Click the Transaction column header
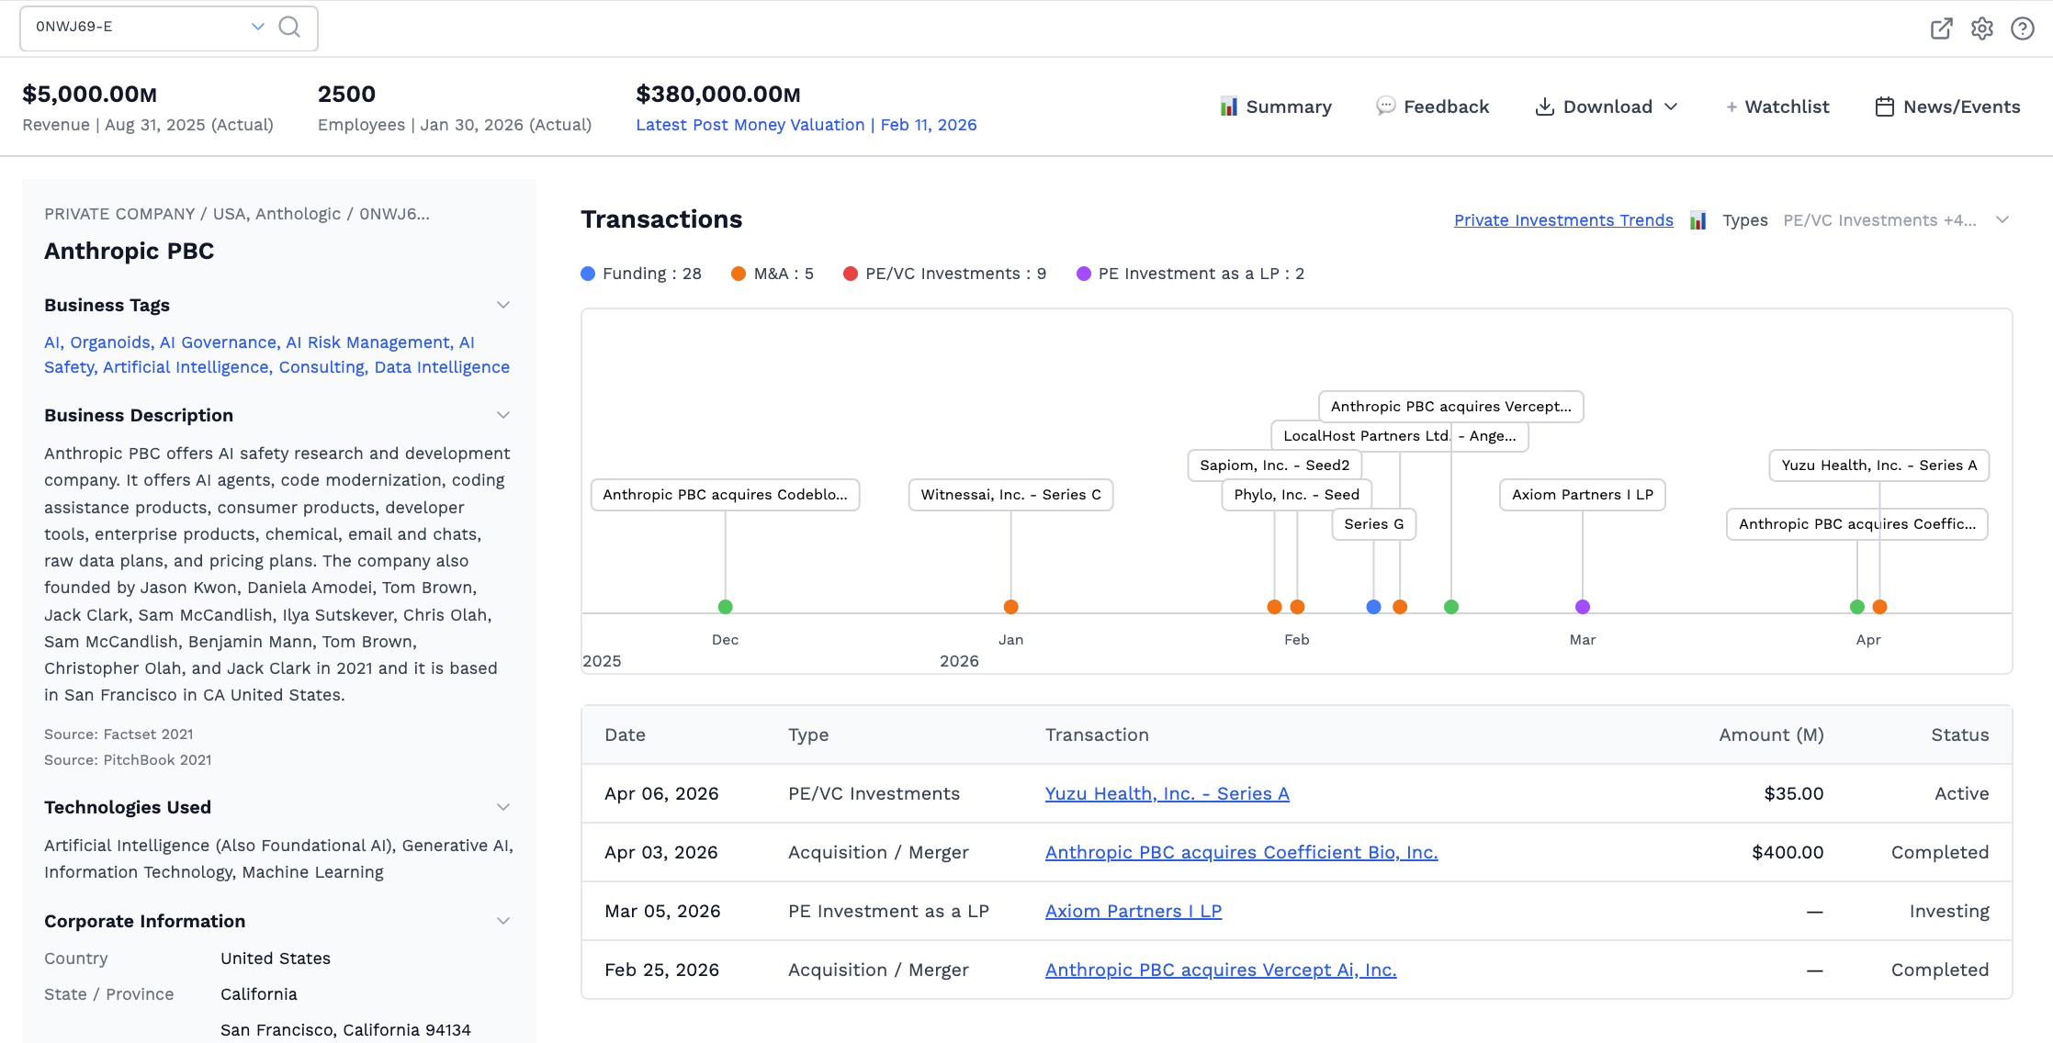This screenshot has height=1043, width=2053. pos(1097,735)
